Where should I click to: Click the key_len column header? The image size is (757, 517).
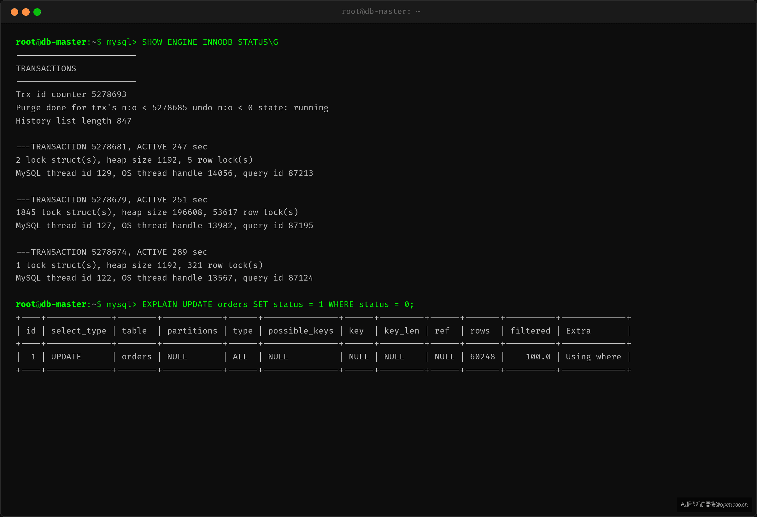pyautogui.click(x=402, y=331)
